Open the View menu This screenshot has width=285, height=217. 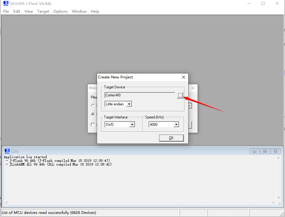[x=29, y=11]
